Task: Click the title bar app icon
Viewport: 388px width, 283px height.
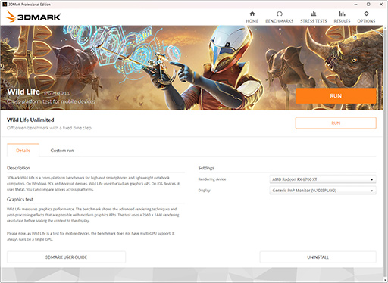Action: point(5,5)
